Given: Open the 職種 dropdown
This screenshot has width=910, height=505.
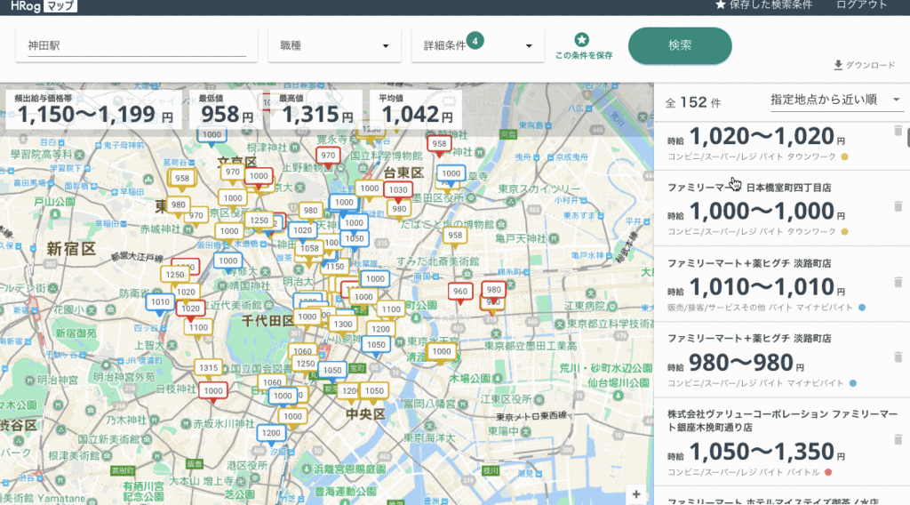Looking at the screenshot, I should (x=334, y=46).
